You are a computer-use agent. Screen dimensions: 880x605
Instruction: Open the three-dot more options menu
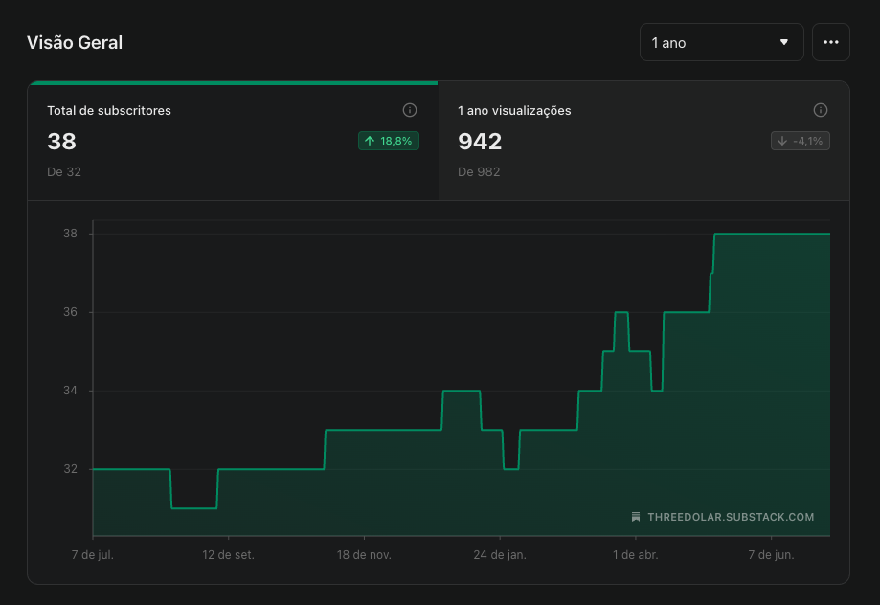(x=830, y=42)
